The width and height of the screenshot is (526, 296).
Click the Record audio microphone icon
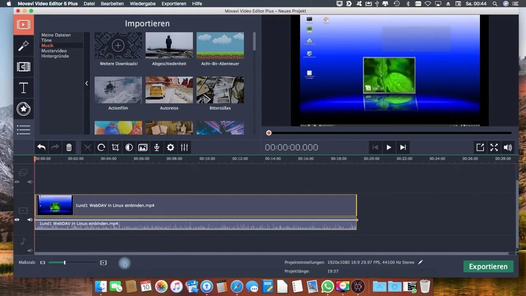tap(157, 147)
